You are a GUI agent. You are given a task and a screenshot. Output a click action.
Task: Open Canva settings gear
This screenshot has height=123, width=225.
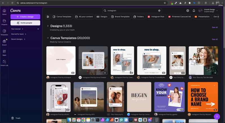(x=188, y=10)
